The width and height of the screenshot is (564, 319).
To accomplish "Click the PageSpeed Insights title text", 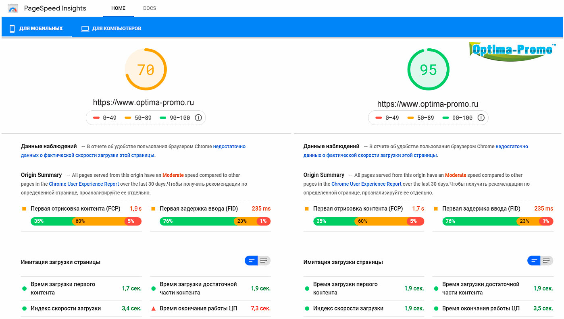I will (55, 8).
